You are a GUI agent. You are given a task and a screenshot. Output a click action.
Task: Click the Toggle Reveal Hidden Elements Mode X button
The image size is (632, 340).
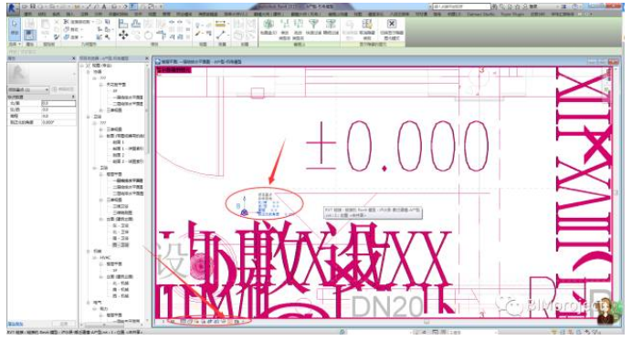392,28
